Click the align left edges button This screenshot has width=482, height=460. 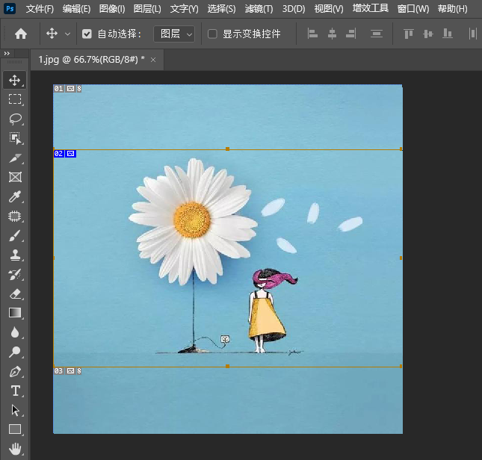coord(312,34)
